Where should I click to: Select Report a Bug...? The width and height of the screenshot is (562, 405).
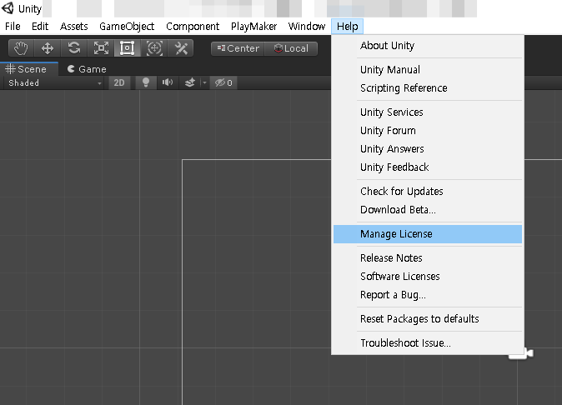[428, 295]
